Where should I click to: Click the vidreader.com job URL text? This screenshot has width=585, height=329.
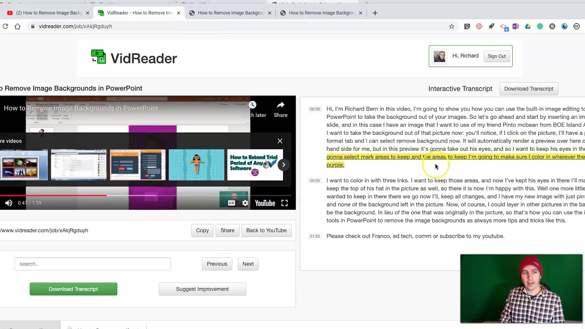[44, 230]
